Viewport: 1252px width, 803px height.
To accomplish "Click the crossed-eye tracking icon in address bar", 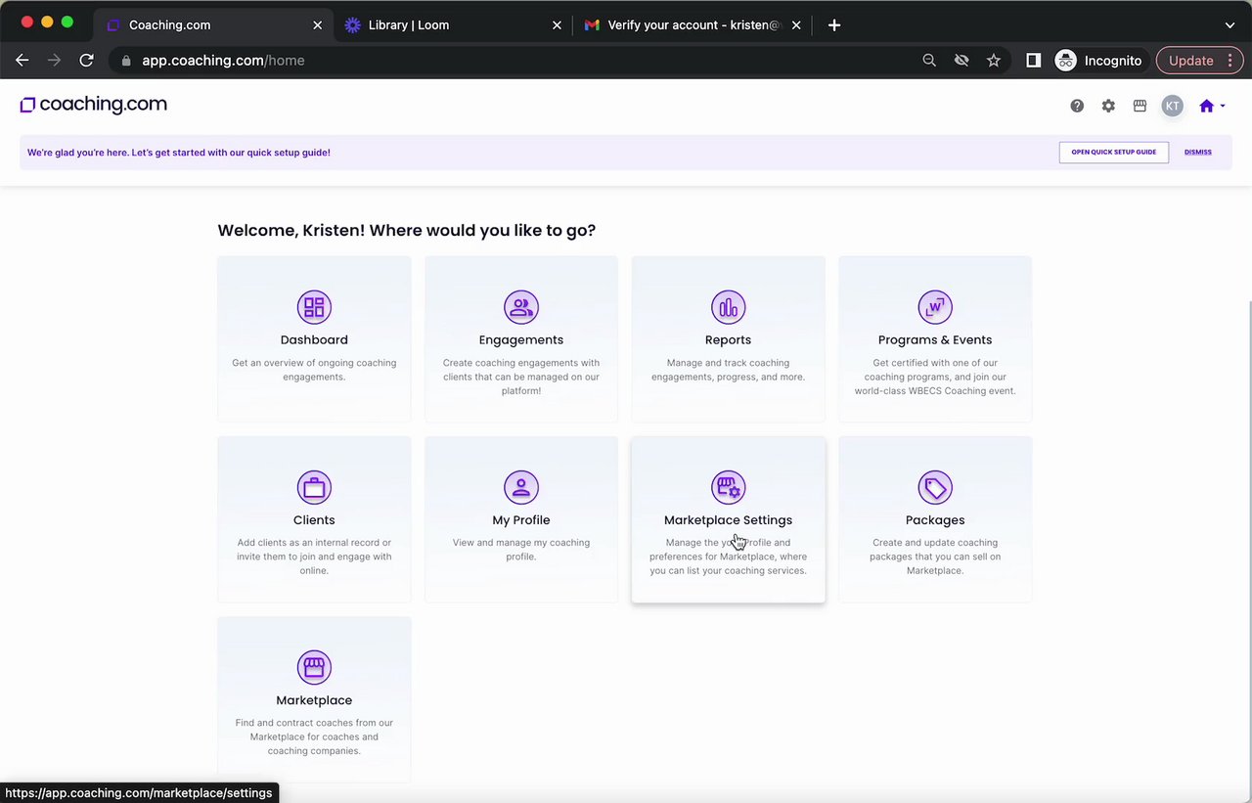I will click(x=961, y=61).
